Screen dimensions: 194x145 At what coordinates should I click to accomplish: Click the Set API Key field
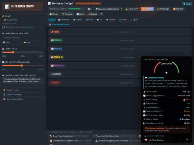(23, 20)
